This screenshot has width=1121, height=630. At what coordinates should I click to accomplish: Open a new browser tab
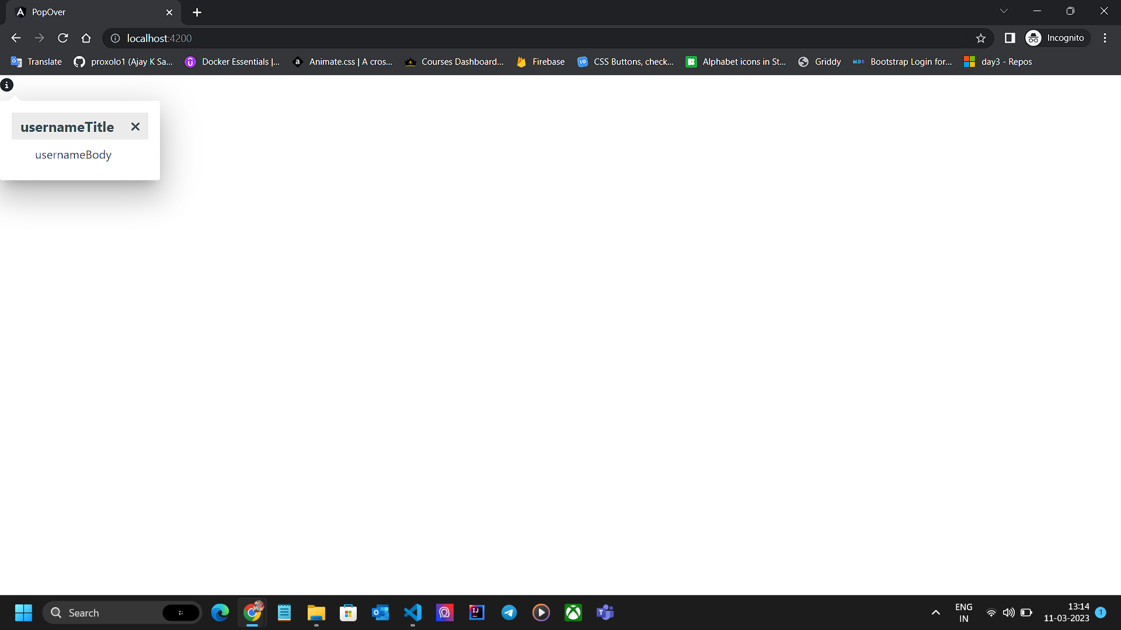(x=197, y=12)
